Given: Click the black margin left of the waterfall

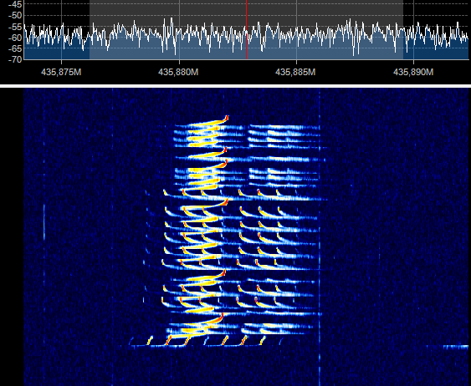Looking at the screenshot, I should pyautogui.click(x=12, y=237).
